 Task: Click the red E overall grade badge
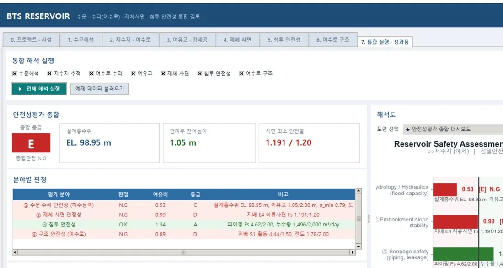(31, 143)
